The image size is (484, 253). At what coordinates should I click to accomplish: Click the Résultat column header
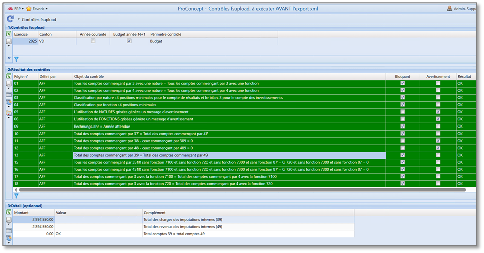point(464,76)
